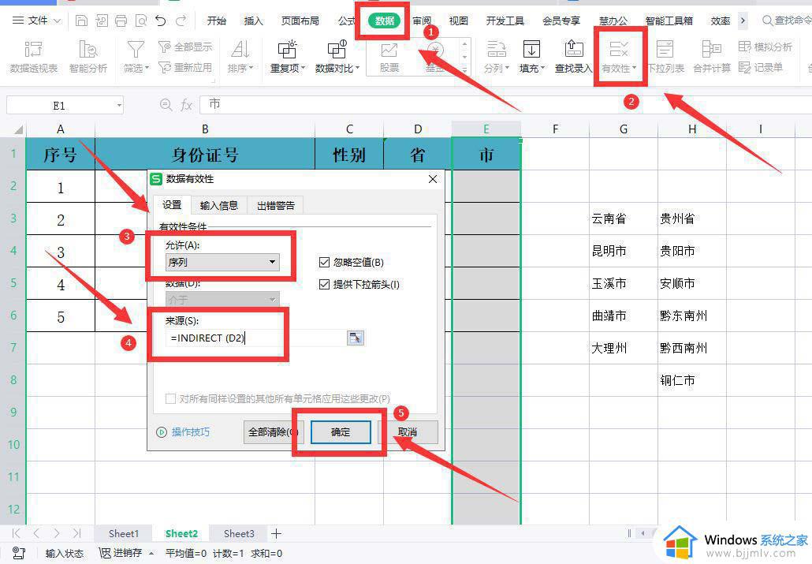Click the range selector icon in 来源 field
Image resolution: width=812 pixels, height=564 pixels.
coord(356,338)
